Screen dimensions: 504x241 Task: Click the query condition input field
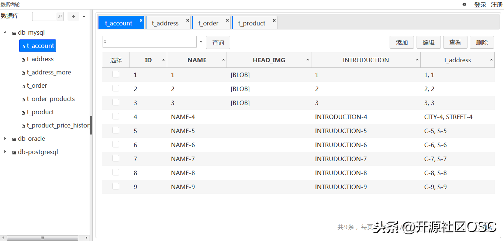click(149, 42)
